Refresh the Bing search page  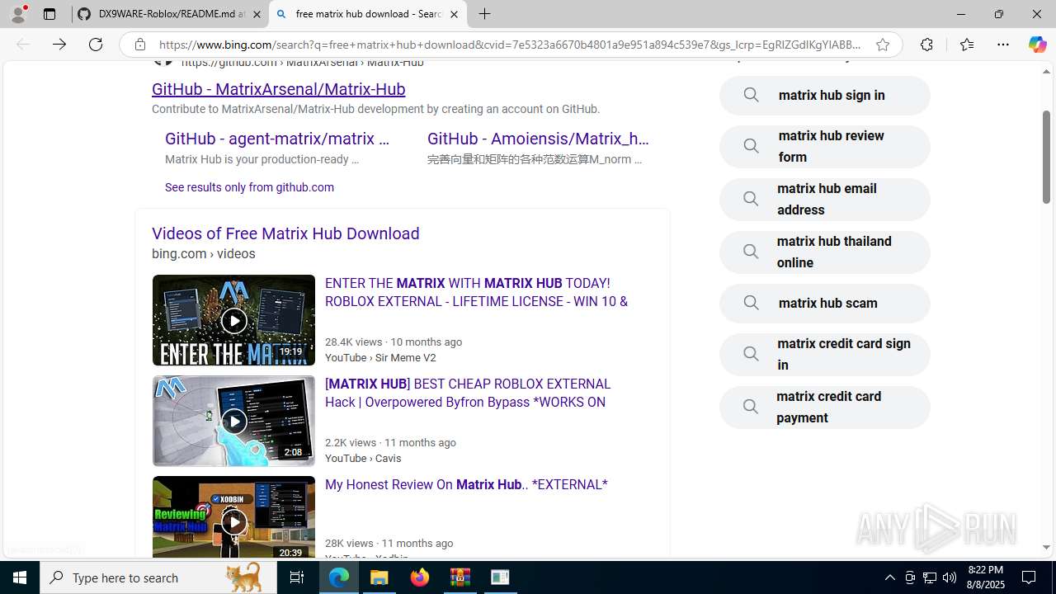click(96, 45)
